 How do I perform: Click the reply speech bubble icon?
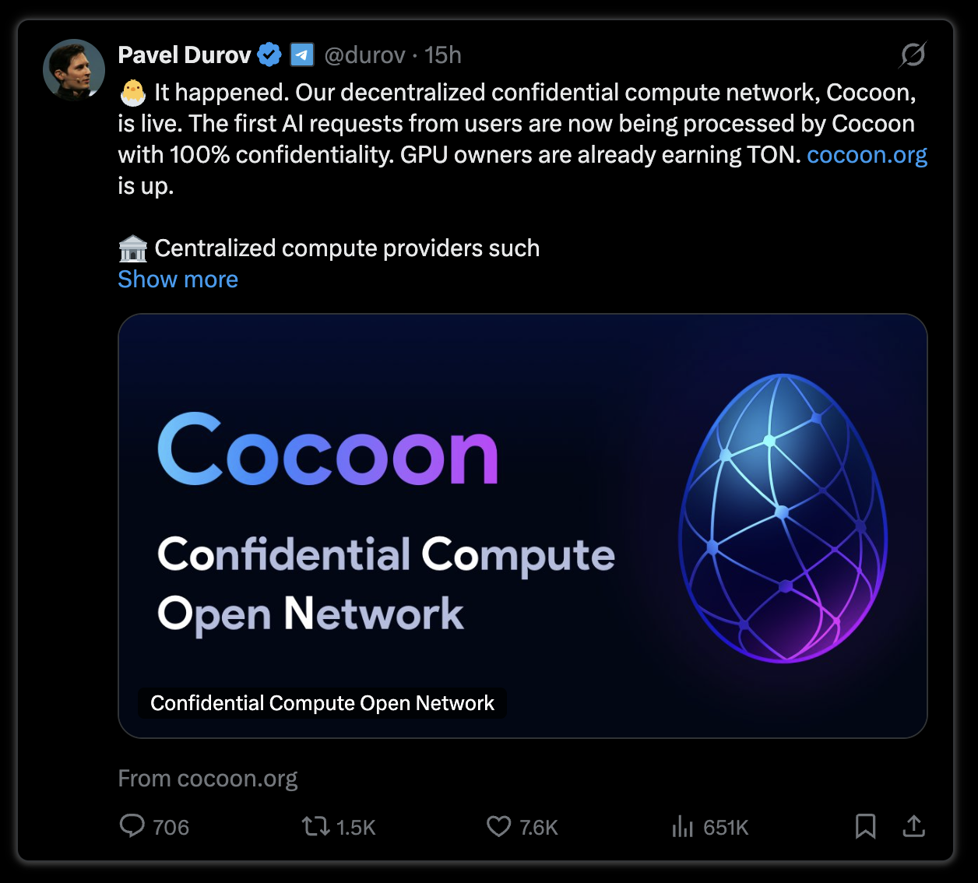[132, 826]
